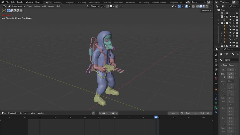Image resolution: width=240 pixels, height=135 pixels.
Task: Open the Object Mode dropdown
Action: coord(17,6)
